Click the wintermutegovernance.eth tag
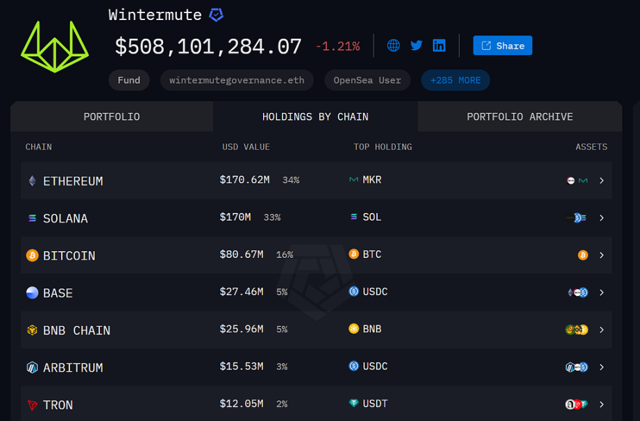640x421 pixels. pyautogui.click(x=237, y=80)
